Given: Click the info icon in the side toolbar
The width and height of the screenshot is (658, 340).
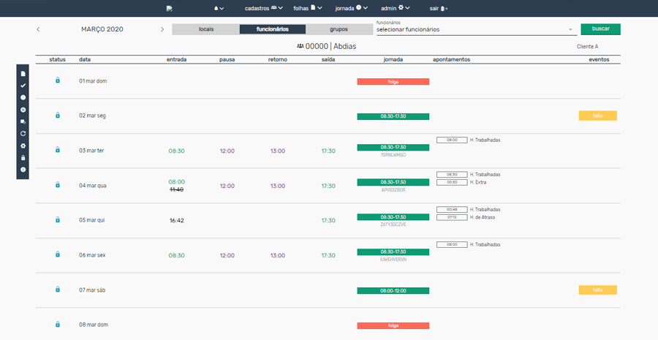Looking at the screenshot, I should 23,170.
